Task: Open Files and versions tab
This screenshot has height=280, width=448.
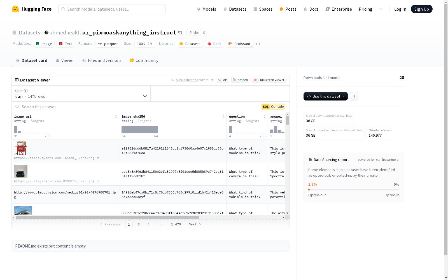Action: [102, 60]
